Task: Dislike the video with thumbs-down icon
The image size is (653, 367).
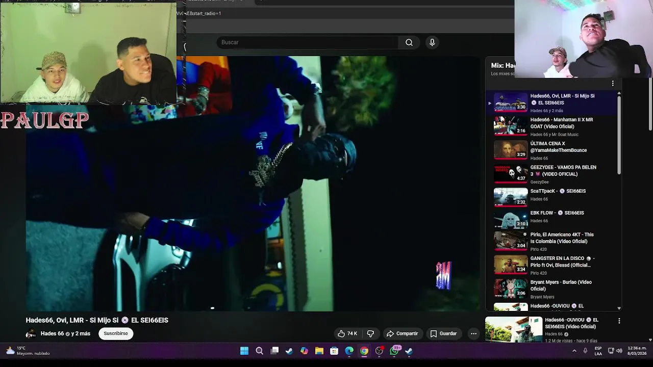Action: coord(371,333)
